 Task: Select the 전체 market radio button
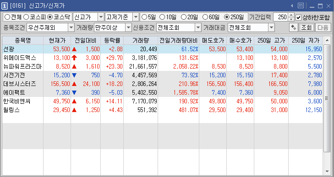pos(7,17)
